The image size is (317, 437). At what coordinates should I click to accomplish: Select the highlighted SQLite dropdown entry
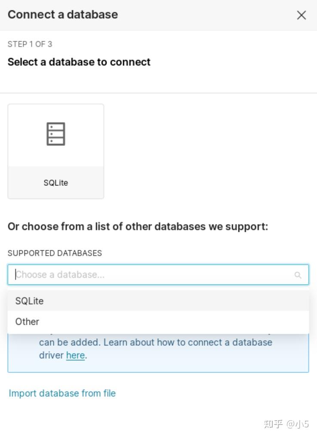[29, 301]
